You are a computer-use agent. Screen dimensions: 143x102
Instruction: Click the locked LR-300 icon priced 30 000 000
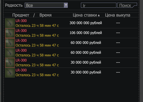(x=10, y=63)
